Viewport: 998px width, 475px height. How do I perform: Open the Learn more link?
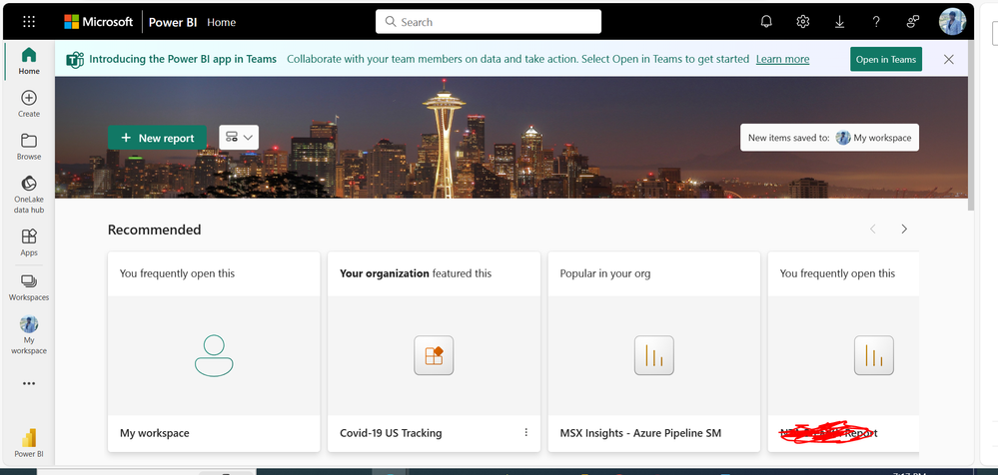[782, 59]
